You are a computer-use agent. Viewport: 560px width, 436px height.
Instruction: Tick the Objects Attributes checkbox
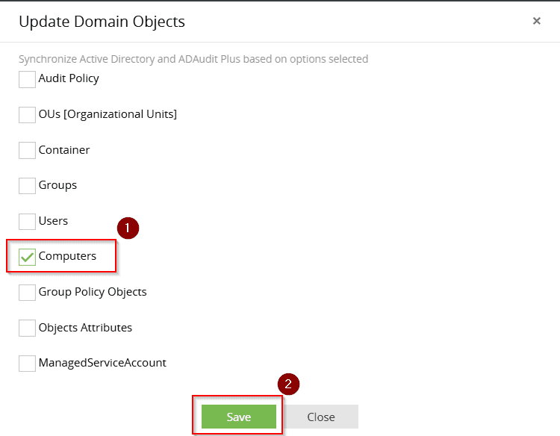click(x=27, y=328)
